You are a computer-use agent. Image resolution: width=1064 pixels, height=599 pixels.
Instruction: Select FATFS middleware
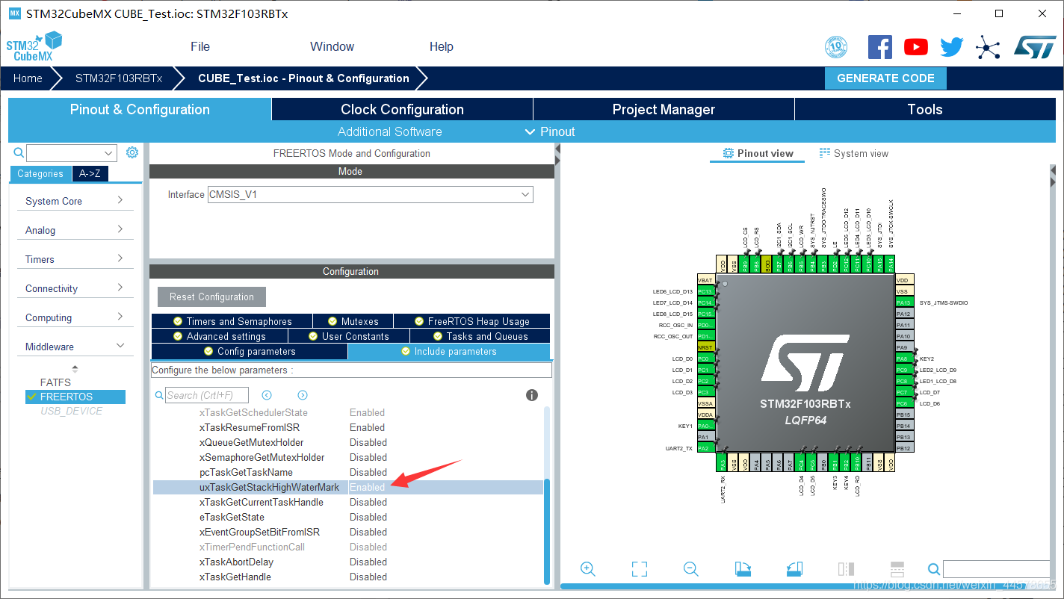tap(56, 382)
